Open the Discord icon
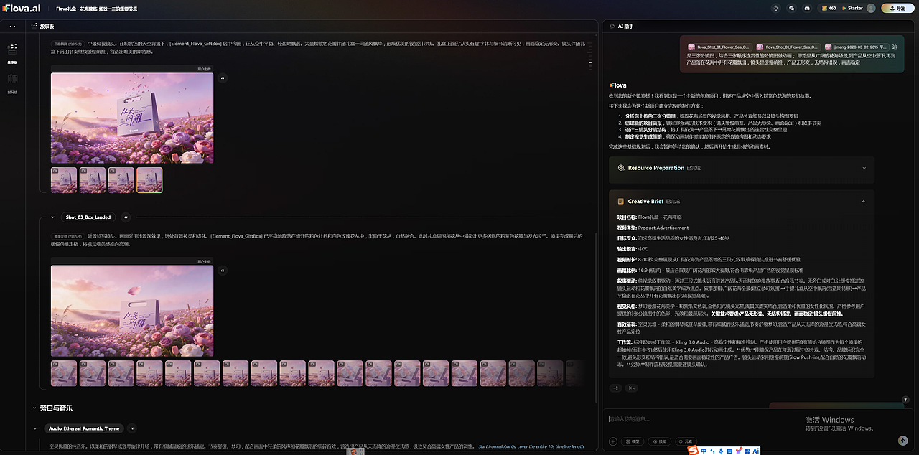The image size is (919, 455). coord(808,8)
